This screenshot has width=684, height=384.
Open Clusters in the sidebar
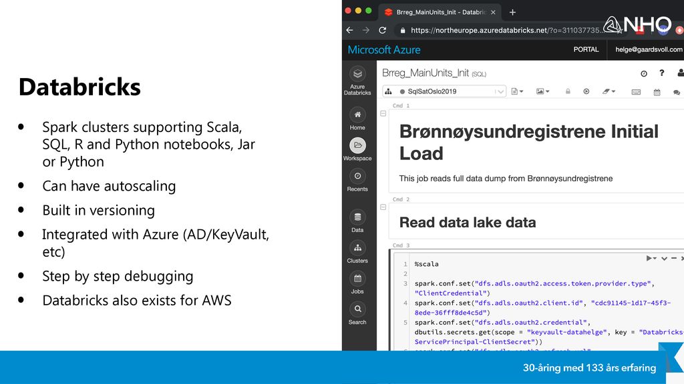357,248
